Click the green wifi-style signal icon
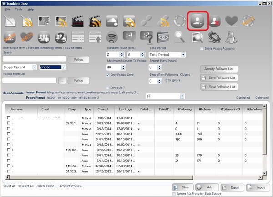This screenshot has height=197, width=273. (x=112, y=37)
